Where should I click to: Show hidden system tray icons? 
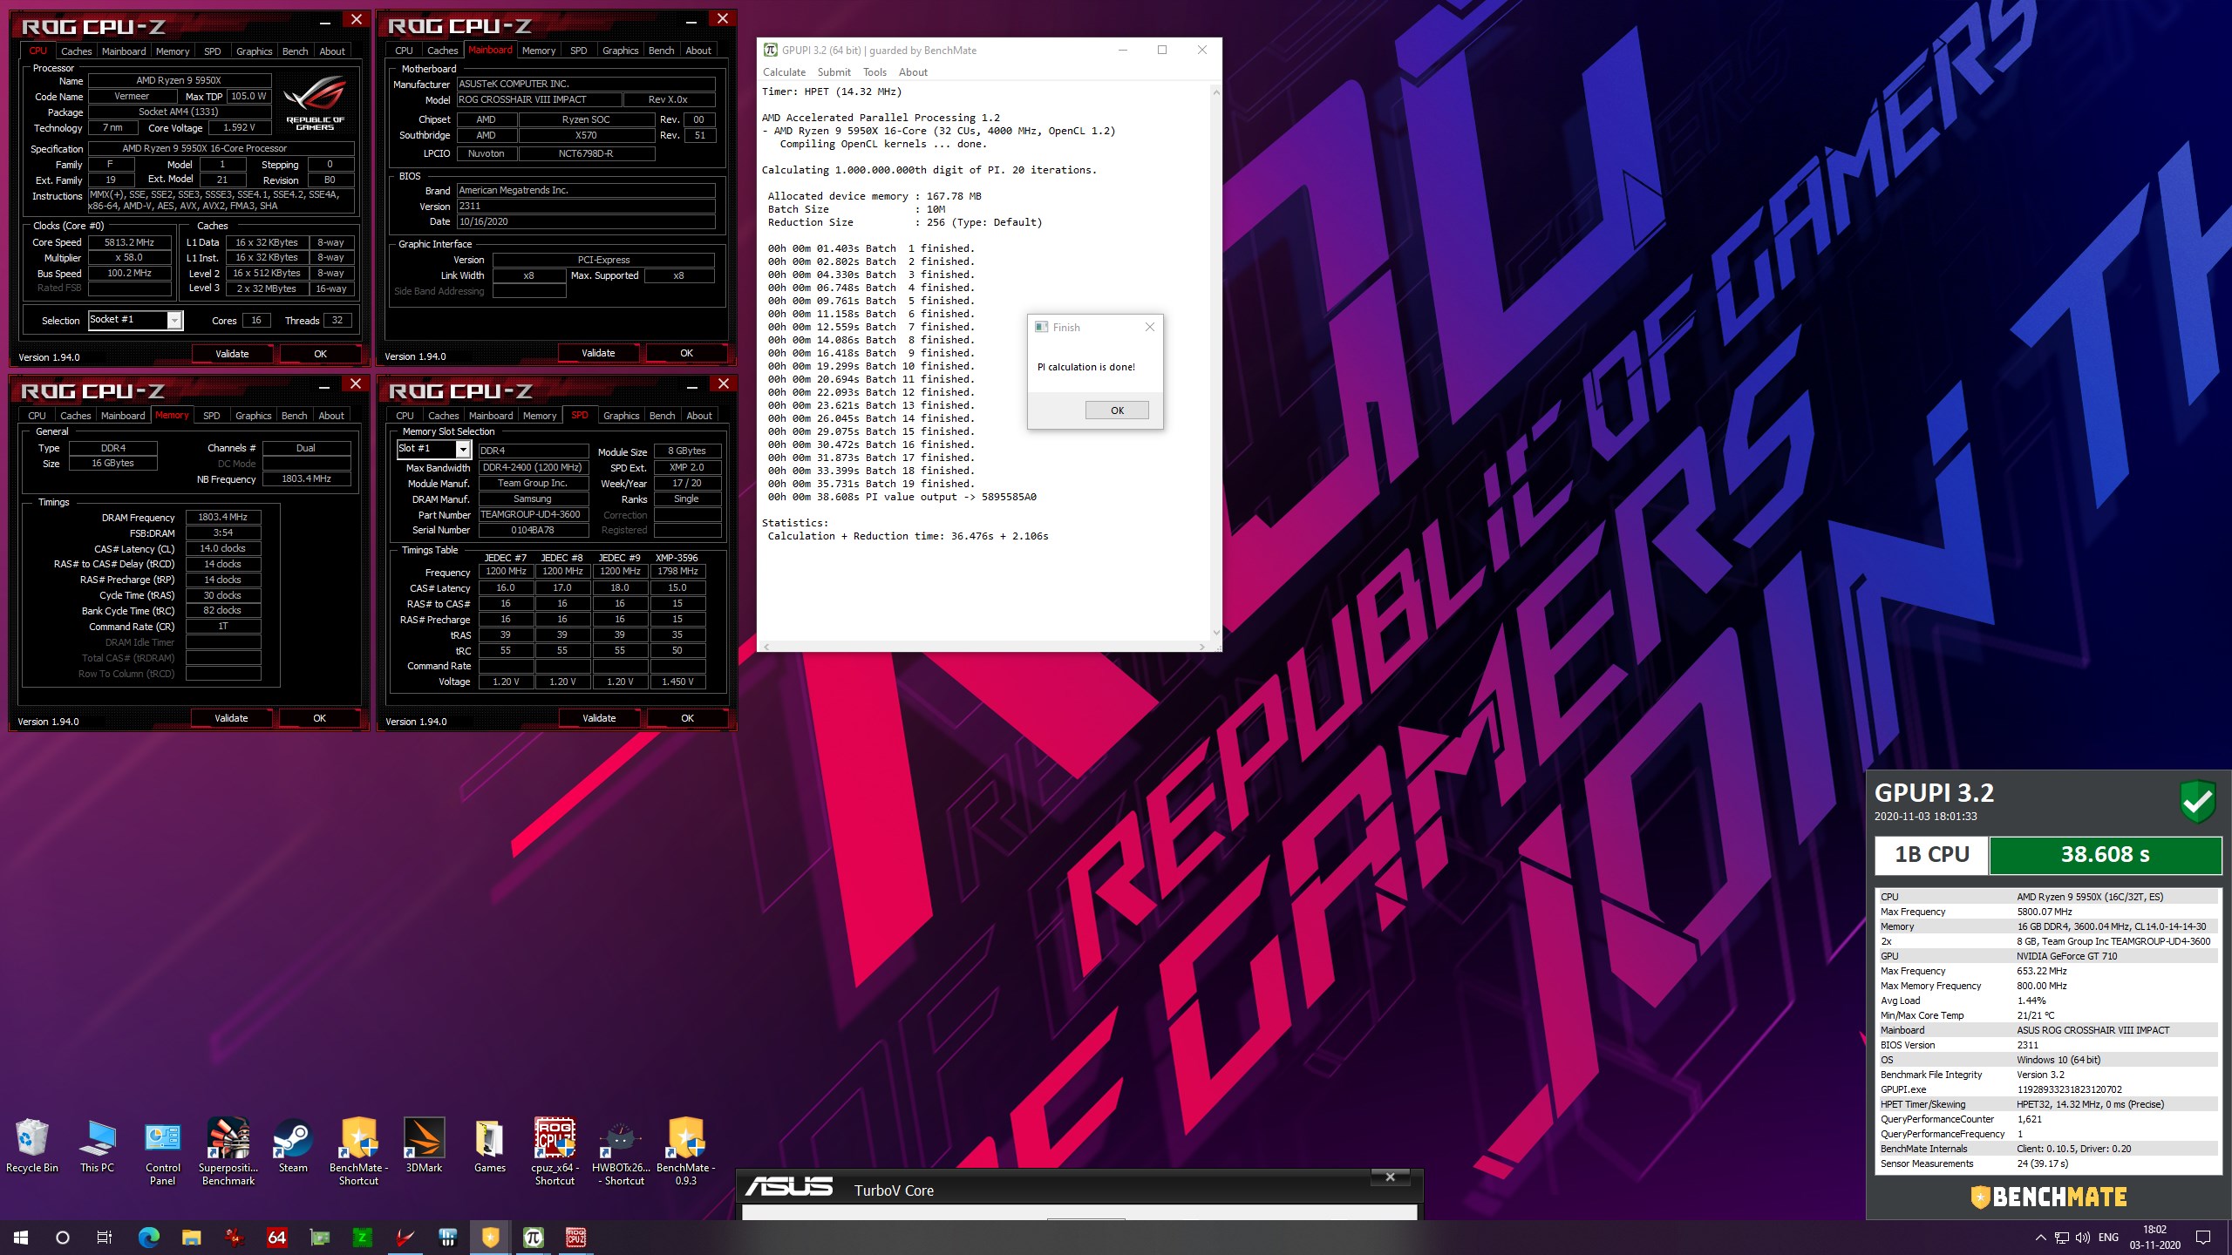pyautogui.click(x=2040, y=1238)
